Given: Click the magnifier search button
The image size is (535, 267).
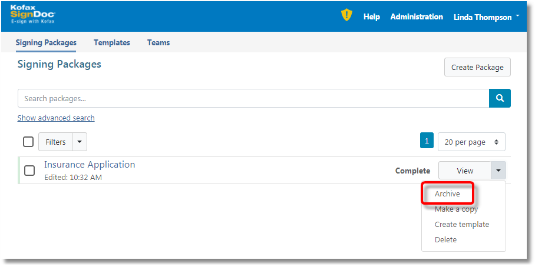Looking at the screenshot, I should pos(500,98).
